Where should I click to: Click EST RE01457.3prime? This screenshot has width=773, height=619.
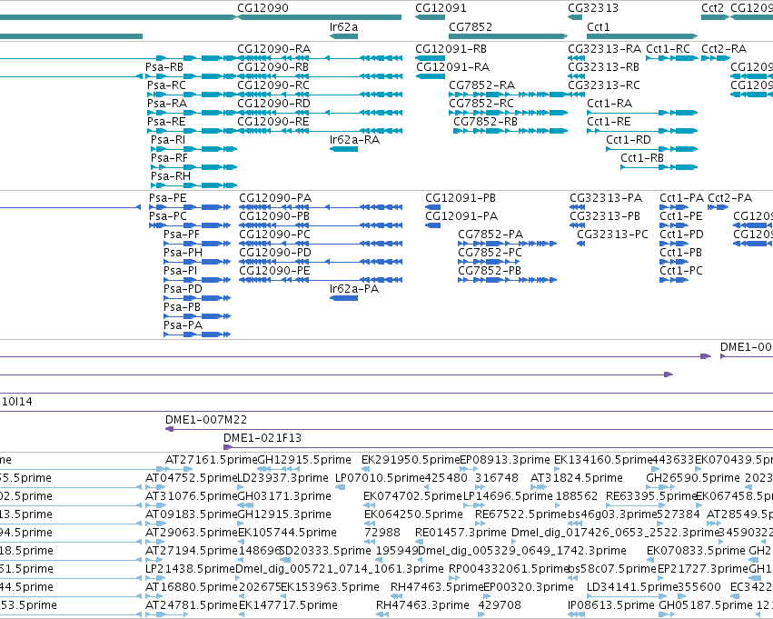pos(461,534)
